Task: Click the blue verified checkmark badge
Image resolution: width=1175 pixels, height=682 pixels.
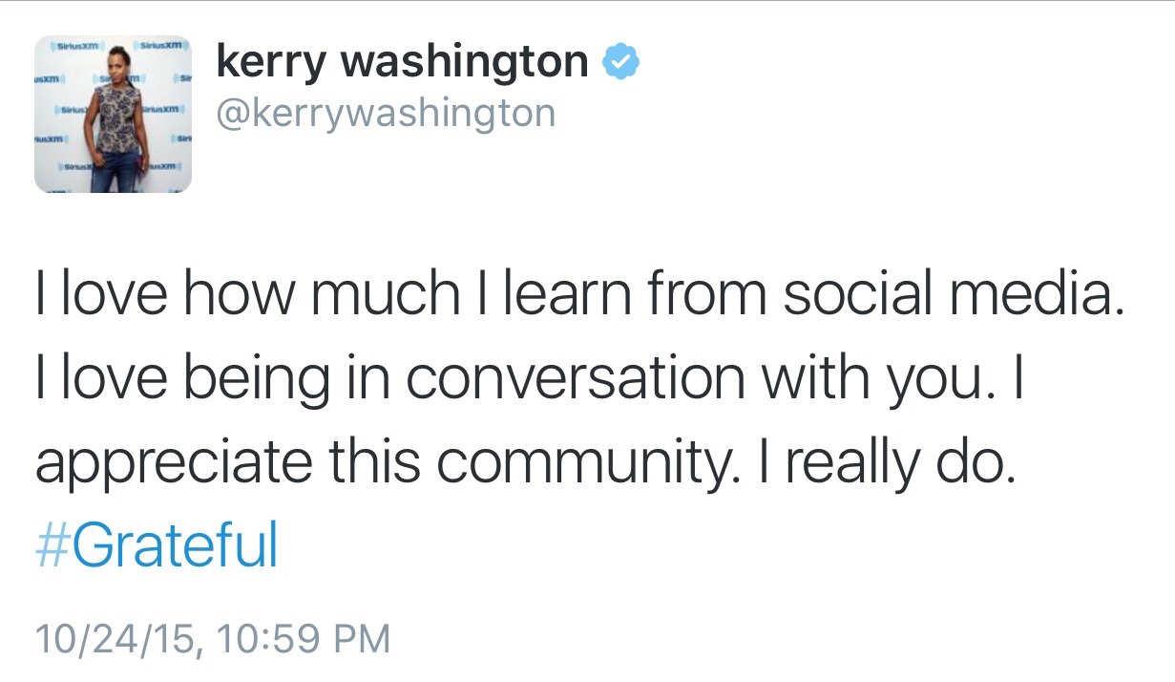Action: click(x=620, y=63)
